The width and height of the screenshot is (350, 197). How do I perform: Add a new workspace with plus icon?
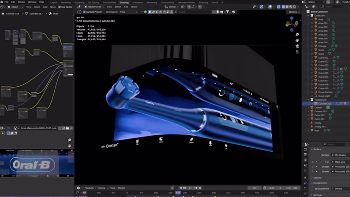pos(222,3)
